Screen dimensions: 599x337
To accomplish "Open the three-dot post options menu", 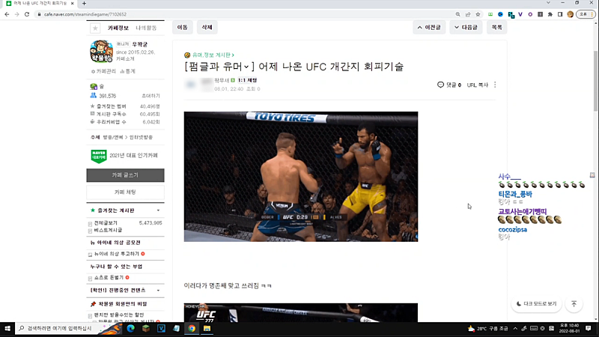I will pos(495,85).
